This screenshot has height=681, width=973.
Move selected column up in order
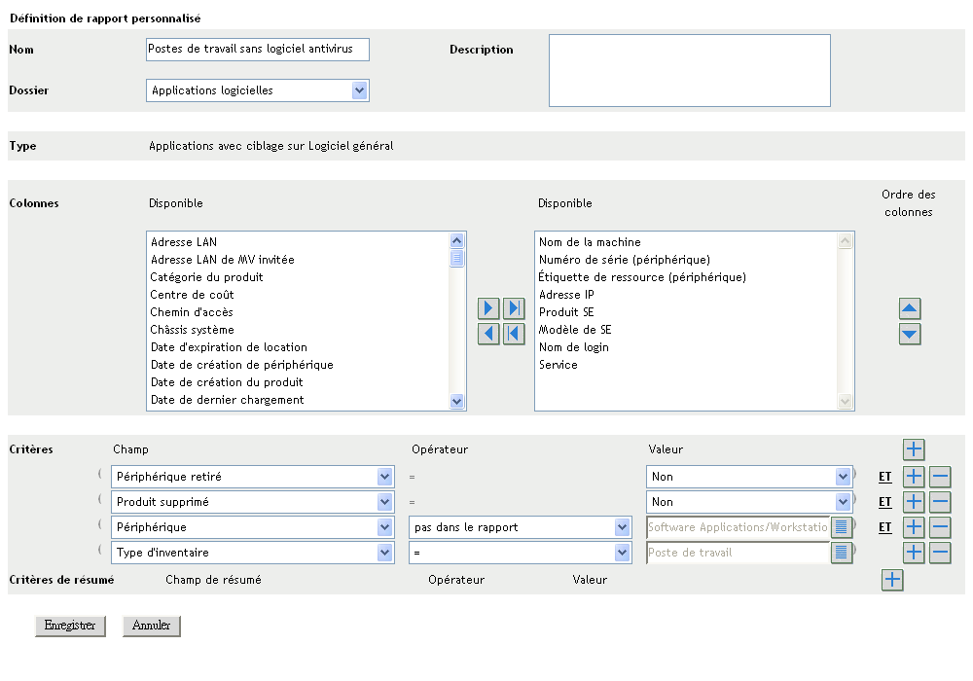point(910,309)
